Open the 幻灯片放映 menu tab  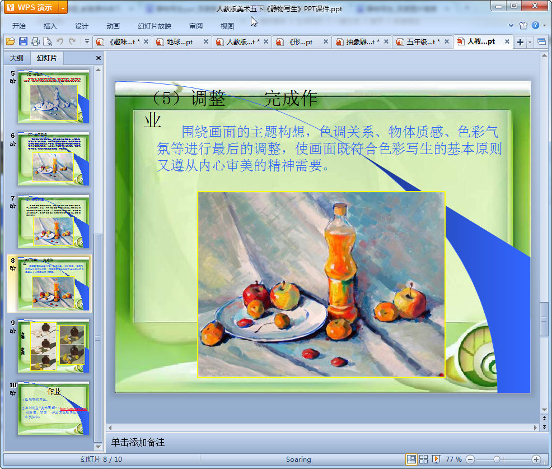pos(155,26)
